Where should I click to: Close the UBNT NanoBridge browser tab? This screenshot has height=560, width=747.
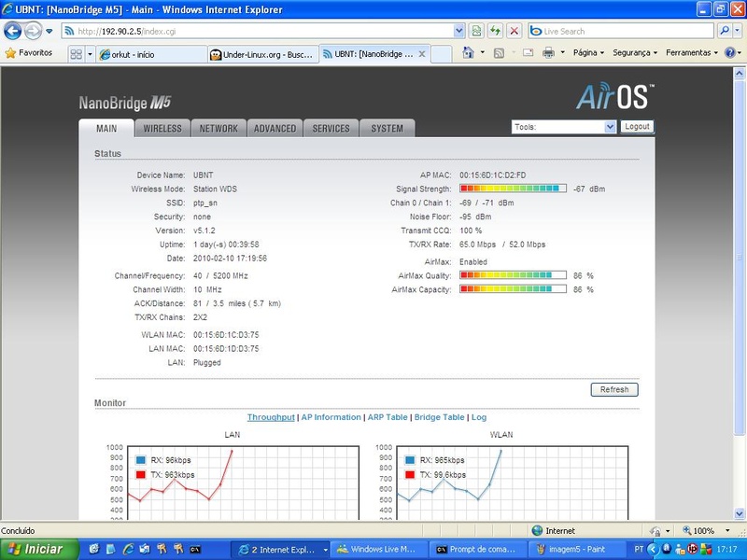point(422,54)
